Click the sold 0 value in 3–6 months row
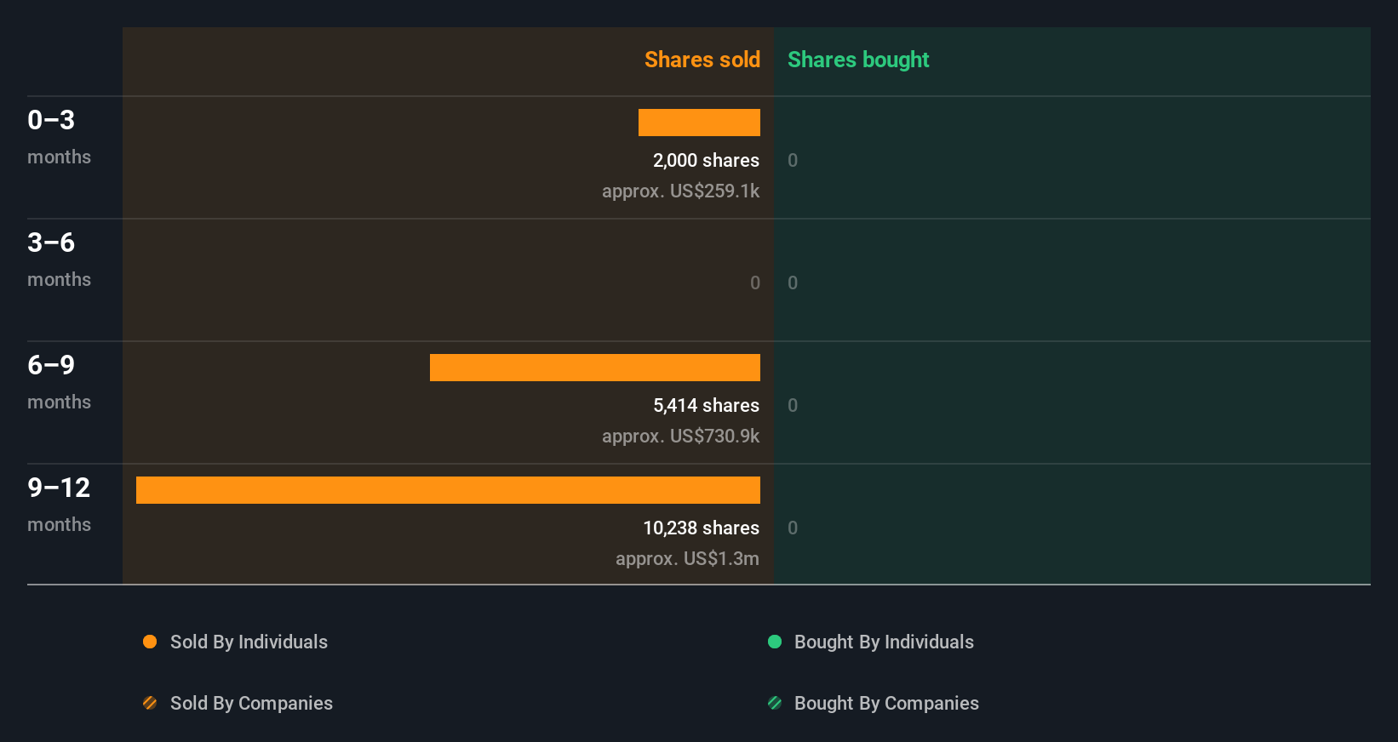This screenshot has width=1398, height=742. 755,283
